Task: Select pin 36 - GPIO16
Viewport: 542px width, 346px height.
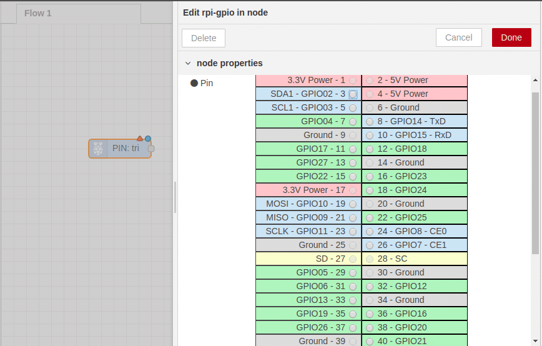Action: click(x=370, y=314)
